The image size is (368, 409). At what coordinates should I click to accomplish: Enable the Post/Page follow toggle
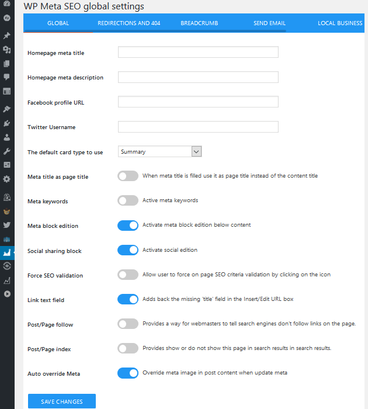128,324
